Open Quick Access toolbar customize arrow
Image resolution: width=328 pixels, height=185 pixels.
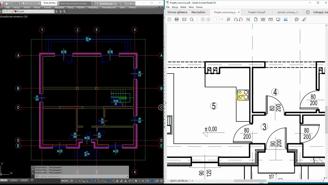39,3
